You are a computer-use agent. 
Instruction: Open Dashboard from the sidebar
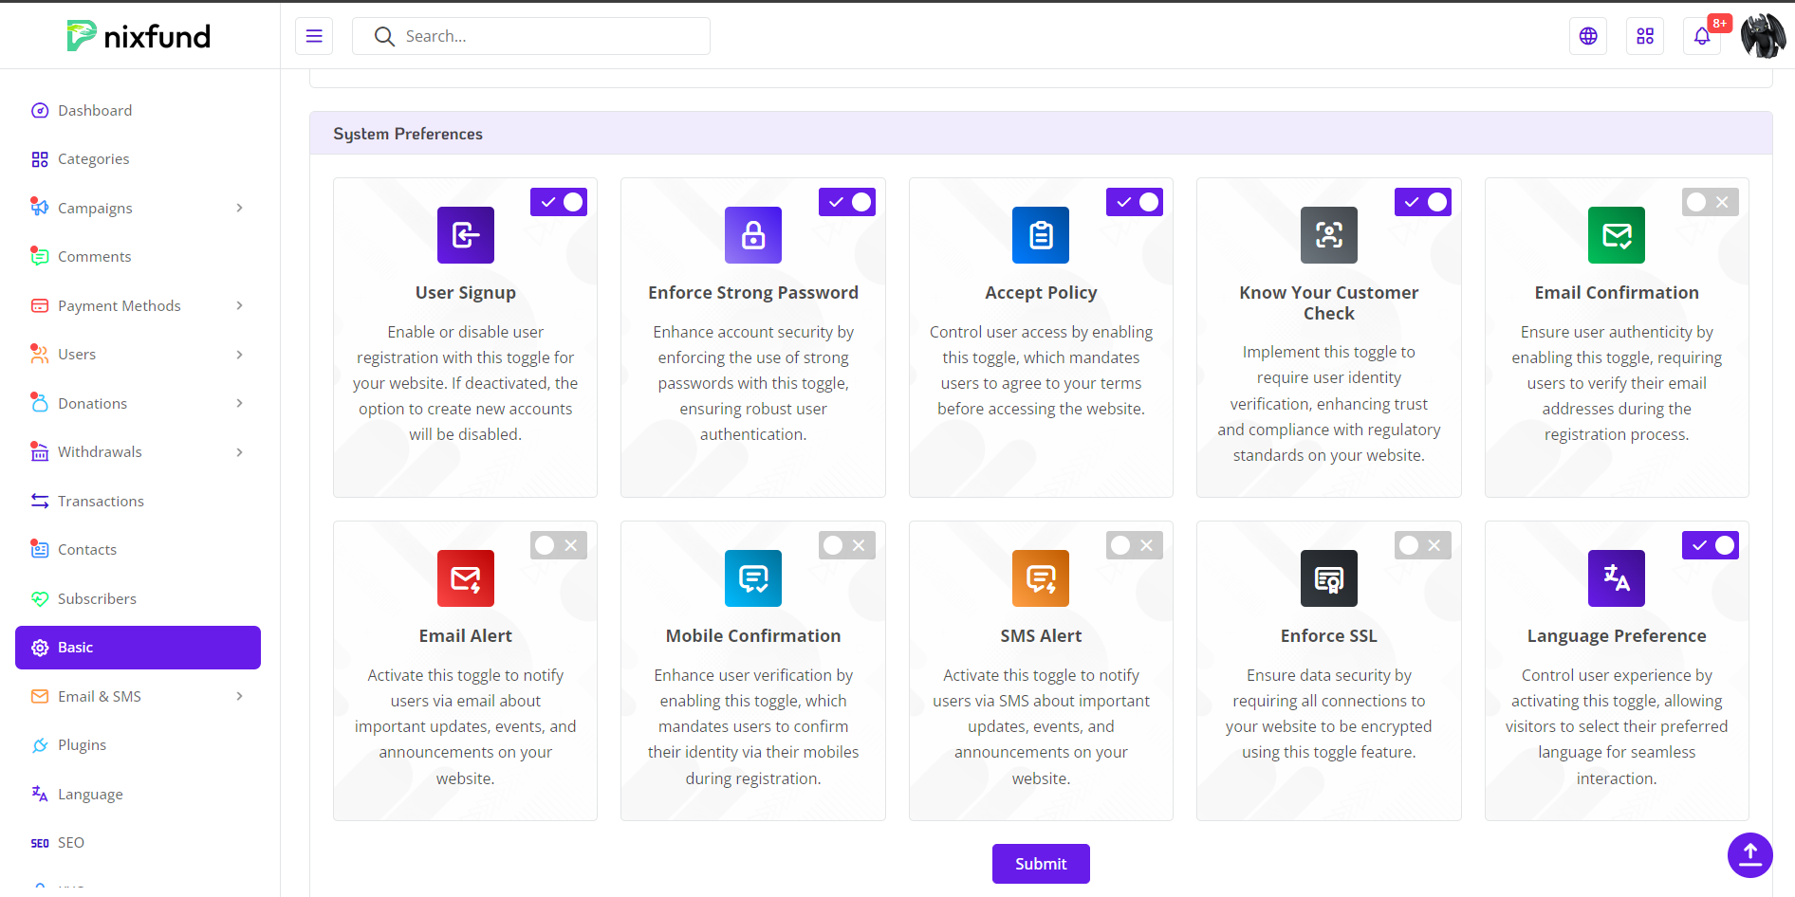95,110
